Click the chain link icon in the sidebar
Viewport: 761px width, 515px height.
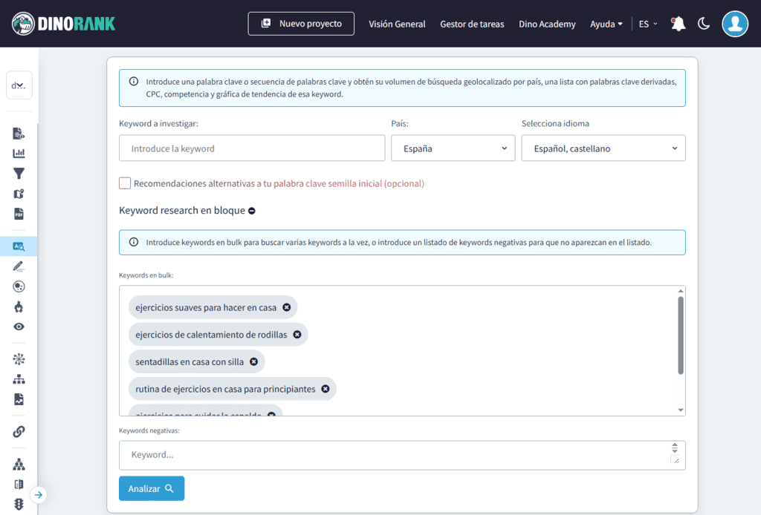[19, 431]
